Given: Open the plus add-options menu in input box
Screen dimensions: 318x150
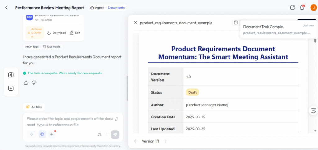Looking at the screenshot, I should coord(52,134).
